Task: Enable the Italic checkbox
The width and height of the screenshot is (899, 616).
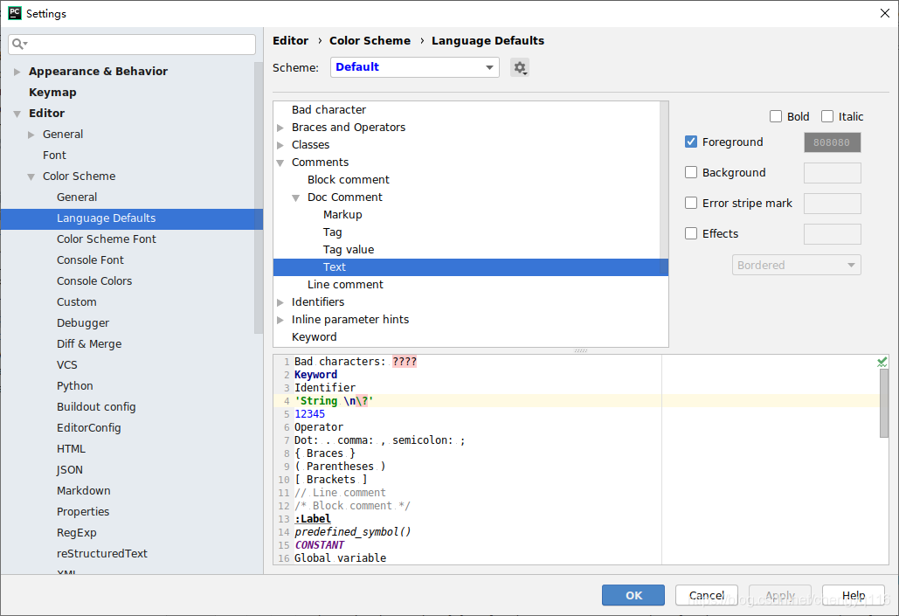Action: click(826, 115)
